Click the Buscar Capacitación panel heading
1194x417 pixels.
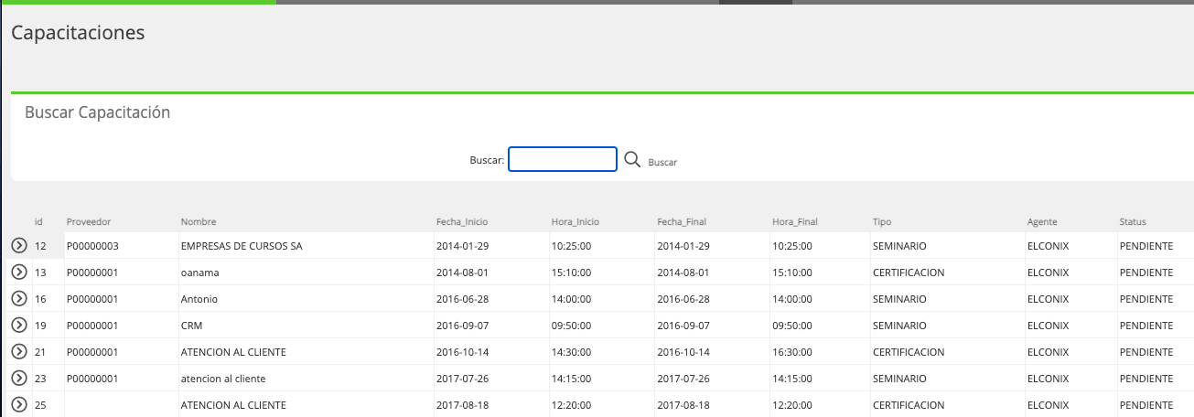pos(97,112)
